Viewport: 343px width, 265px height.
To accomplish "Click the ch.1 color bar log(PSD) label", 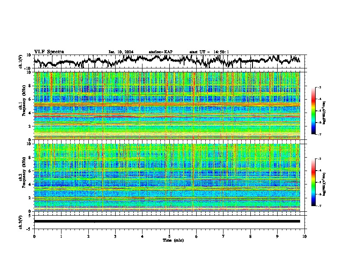I will coord(324,113).
